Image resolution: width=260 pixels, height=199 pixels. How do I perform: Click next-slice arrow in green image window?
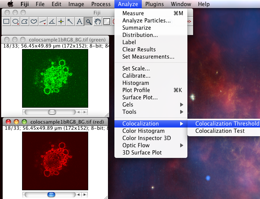pyautogui.click(x=85, y=112)
